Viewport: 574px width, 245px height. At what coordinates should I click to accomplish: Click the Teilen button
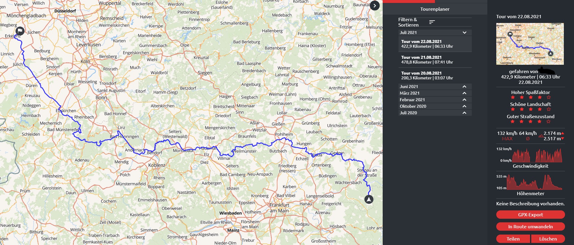click(513, 239)
